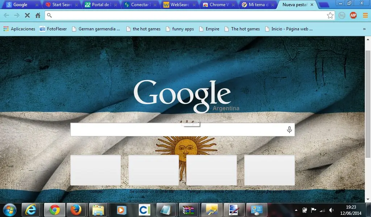This screenshot has height=217, width=371.
Task: Open the network signal tray icon
Action: 322,210
